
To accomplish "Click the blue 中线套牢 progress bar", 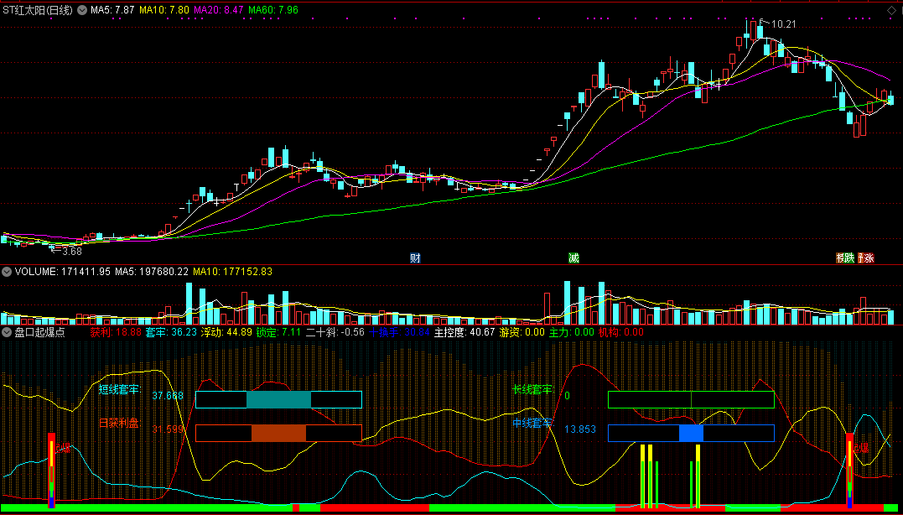I will pos(691,433).
